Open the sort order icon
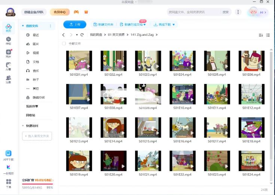 click(x=261, y=35)
